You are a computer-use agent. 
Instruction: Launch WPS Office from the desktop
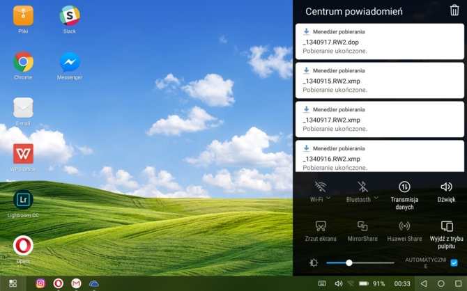click(23, 154)
